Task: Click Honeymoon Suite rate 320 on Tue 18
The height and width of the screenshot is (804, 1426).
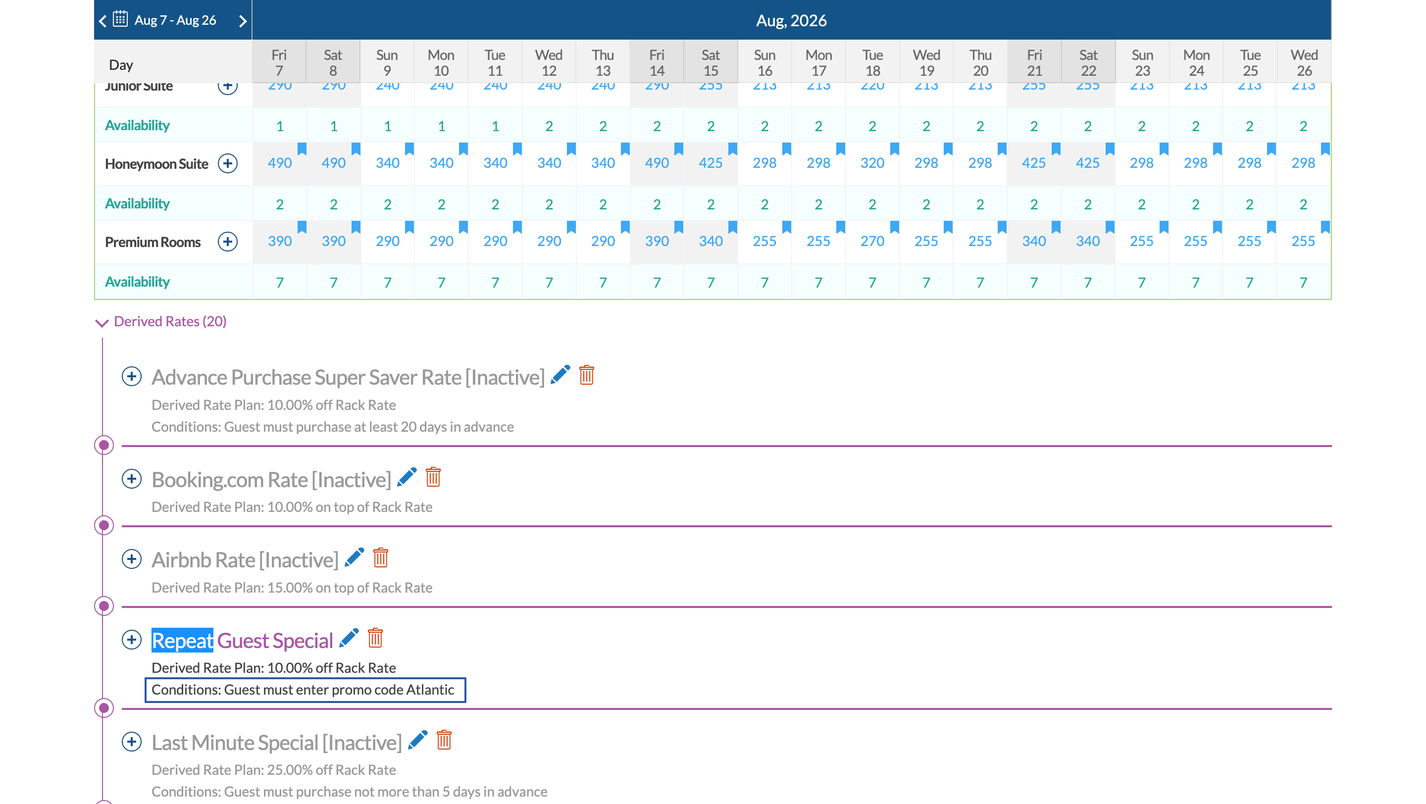Action: (x=872, y=163)
